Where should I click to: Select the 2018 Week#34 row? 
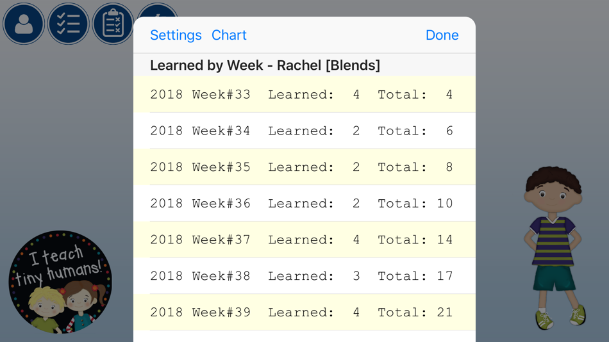pos(304,131)
